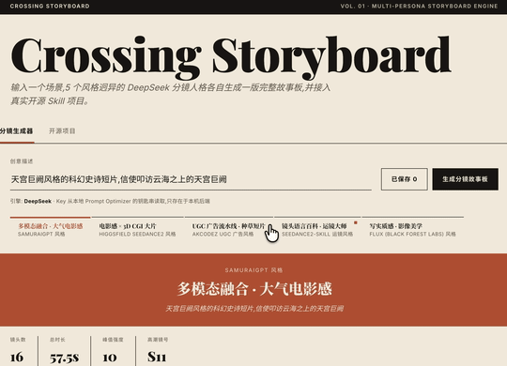Select the 镜头语言百科·运镜大师 persona tab
This screenshot has height=366, width=507.
pos(317,230)
